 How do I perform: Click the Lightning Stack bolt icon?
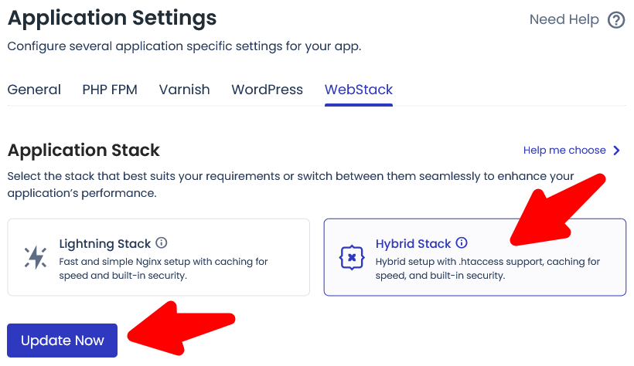pyautogui.click(x=35, y=257)
